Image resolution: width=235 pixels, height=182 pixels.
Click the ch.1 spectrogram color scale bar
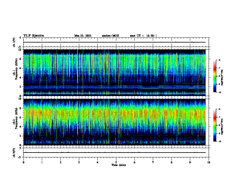point(215,76)
